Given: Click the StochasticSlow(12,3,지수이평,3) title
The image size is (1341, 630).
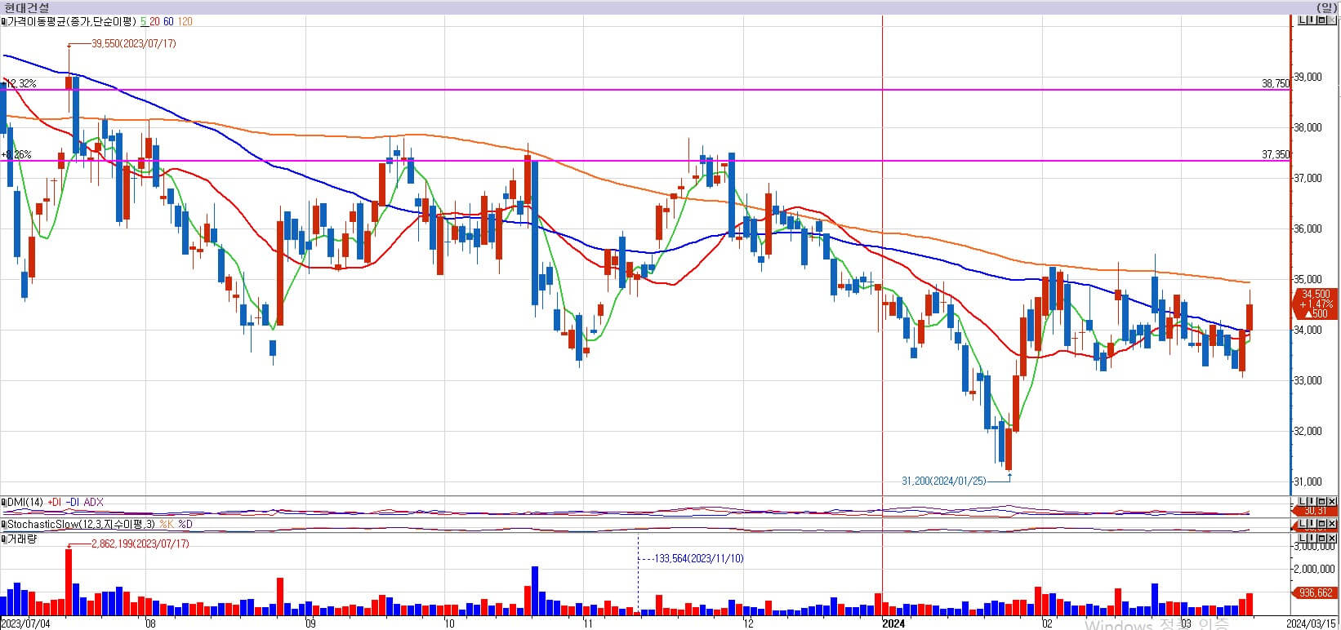Looking at the screenshot, I should click(81, 524).
